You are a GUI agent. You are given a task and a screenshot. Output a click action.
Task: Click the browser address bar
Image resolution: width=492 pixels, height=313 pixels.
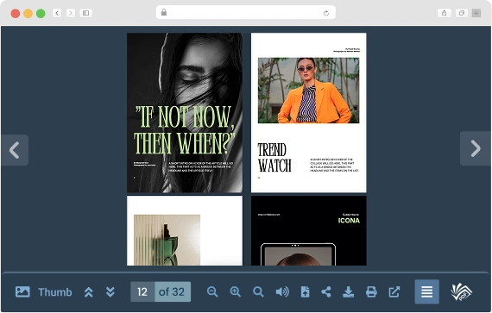[x=246, y=13]
